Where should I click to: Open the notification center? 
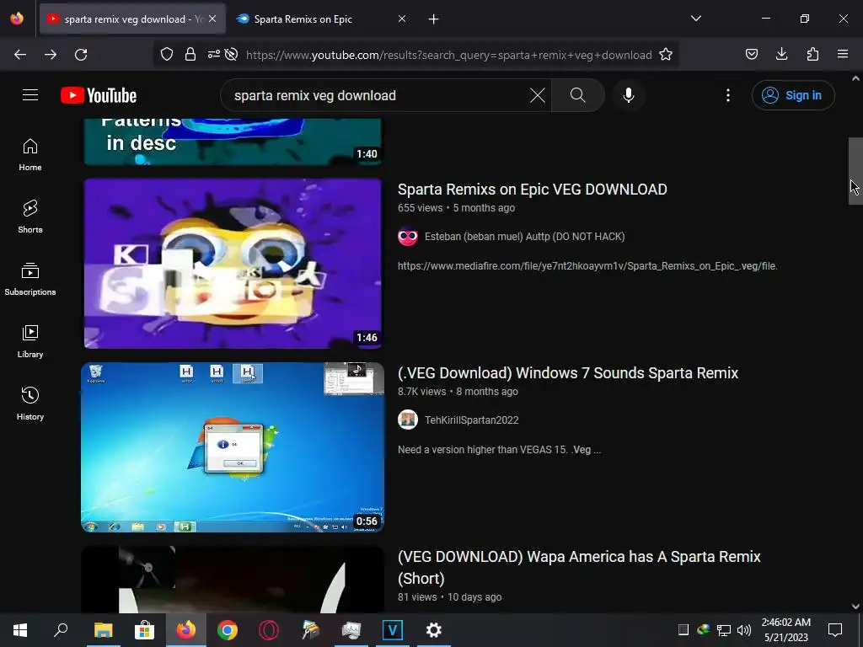click(x=835, y=630)
